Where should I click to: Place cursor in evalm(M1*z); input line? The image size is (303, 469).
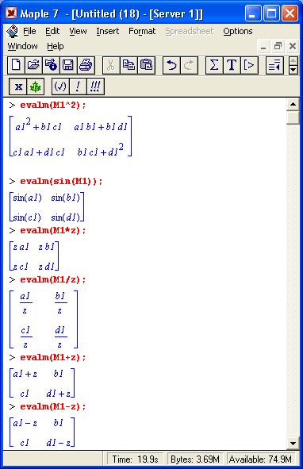click(x=53, y=231)
